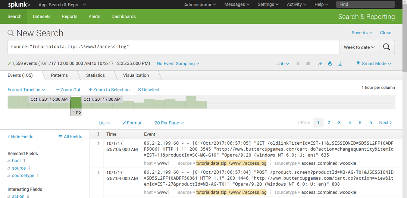407x198 pixels.
Task: Click Hide Fields link
Action: click(x=20, y=136)
